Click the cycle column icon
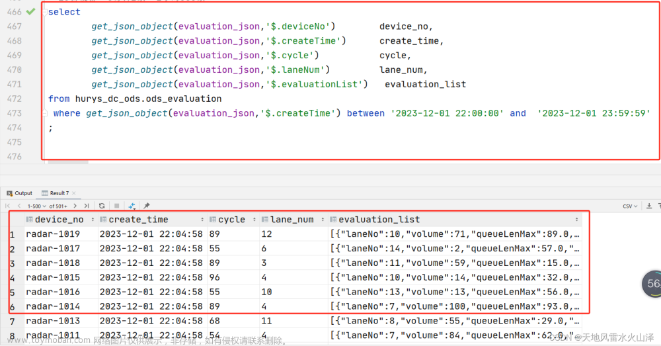 tap(213, 220)
